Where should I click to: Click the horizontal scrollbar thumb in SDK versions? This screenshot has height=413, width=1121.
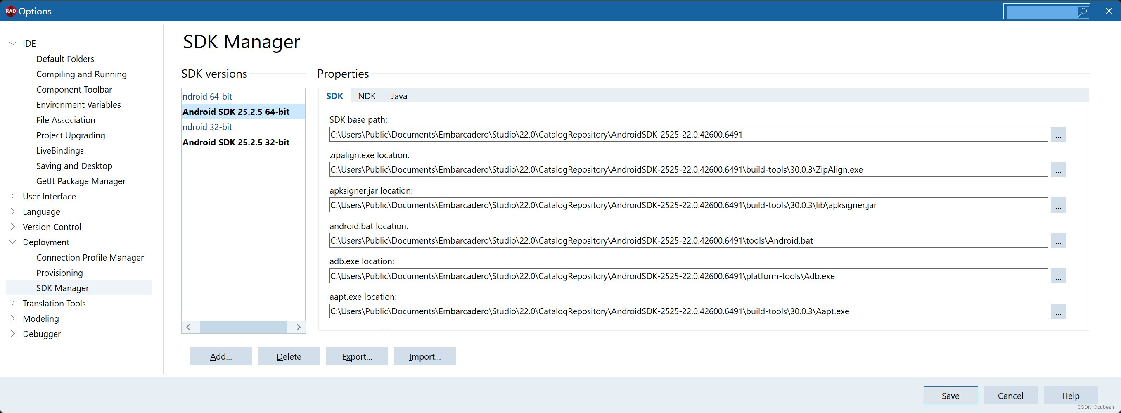coord(243,327)
